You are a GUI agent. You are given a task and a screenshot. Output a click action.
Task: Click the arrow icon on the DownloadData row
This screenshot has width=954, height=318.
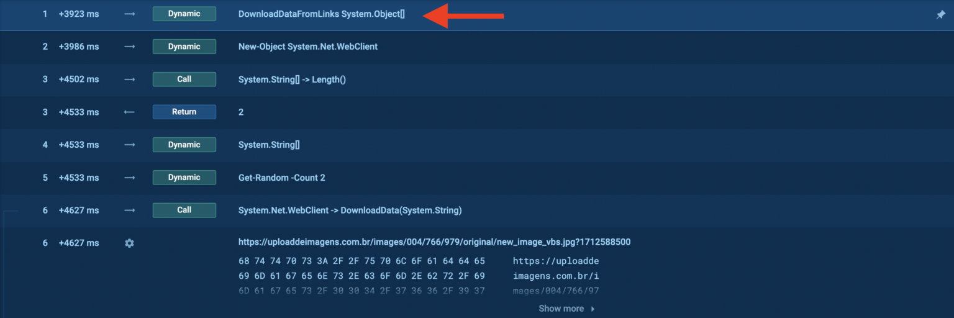click(129, 210)
